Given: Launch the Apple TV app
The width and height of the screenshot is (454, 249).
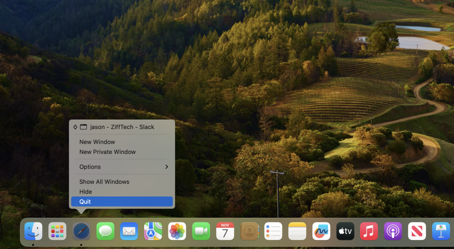Looking at the screenshot, I should [x=345, y=231].
